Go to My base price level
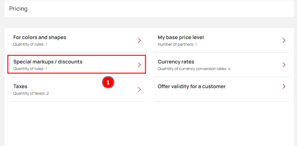This screenshot has height=146, width=297. (181, 37)
